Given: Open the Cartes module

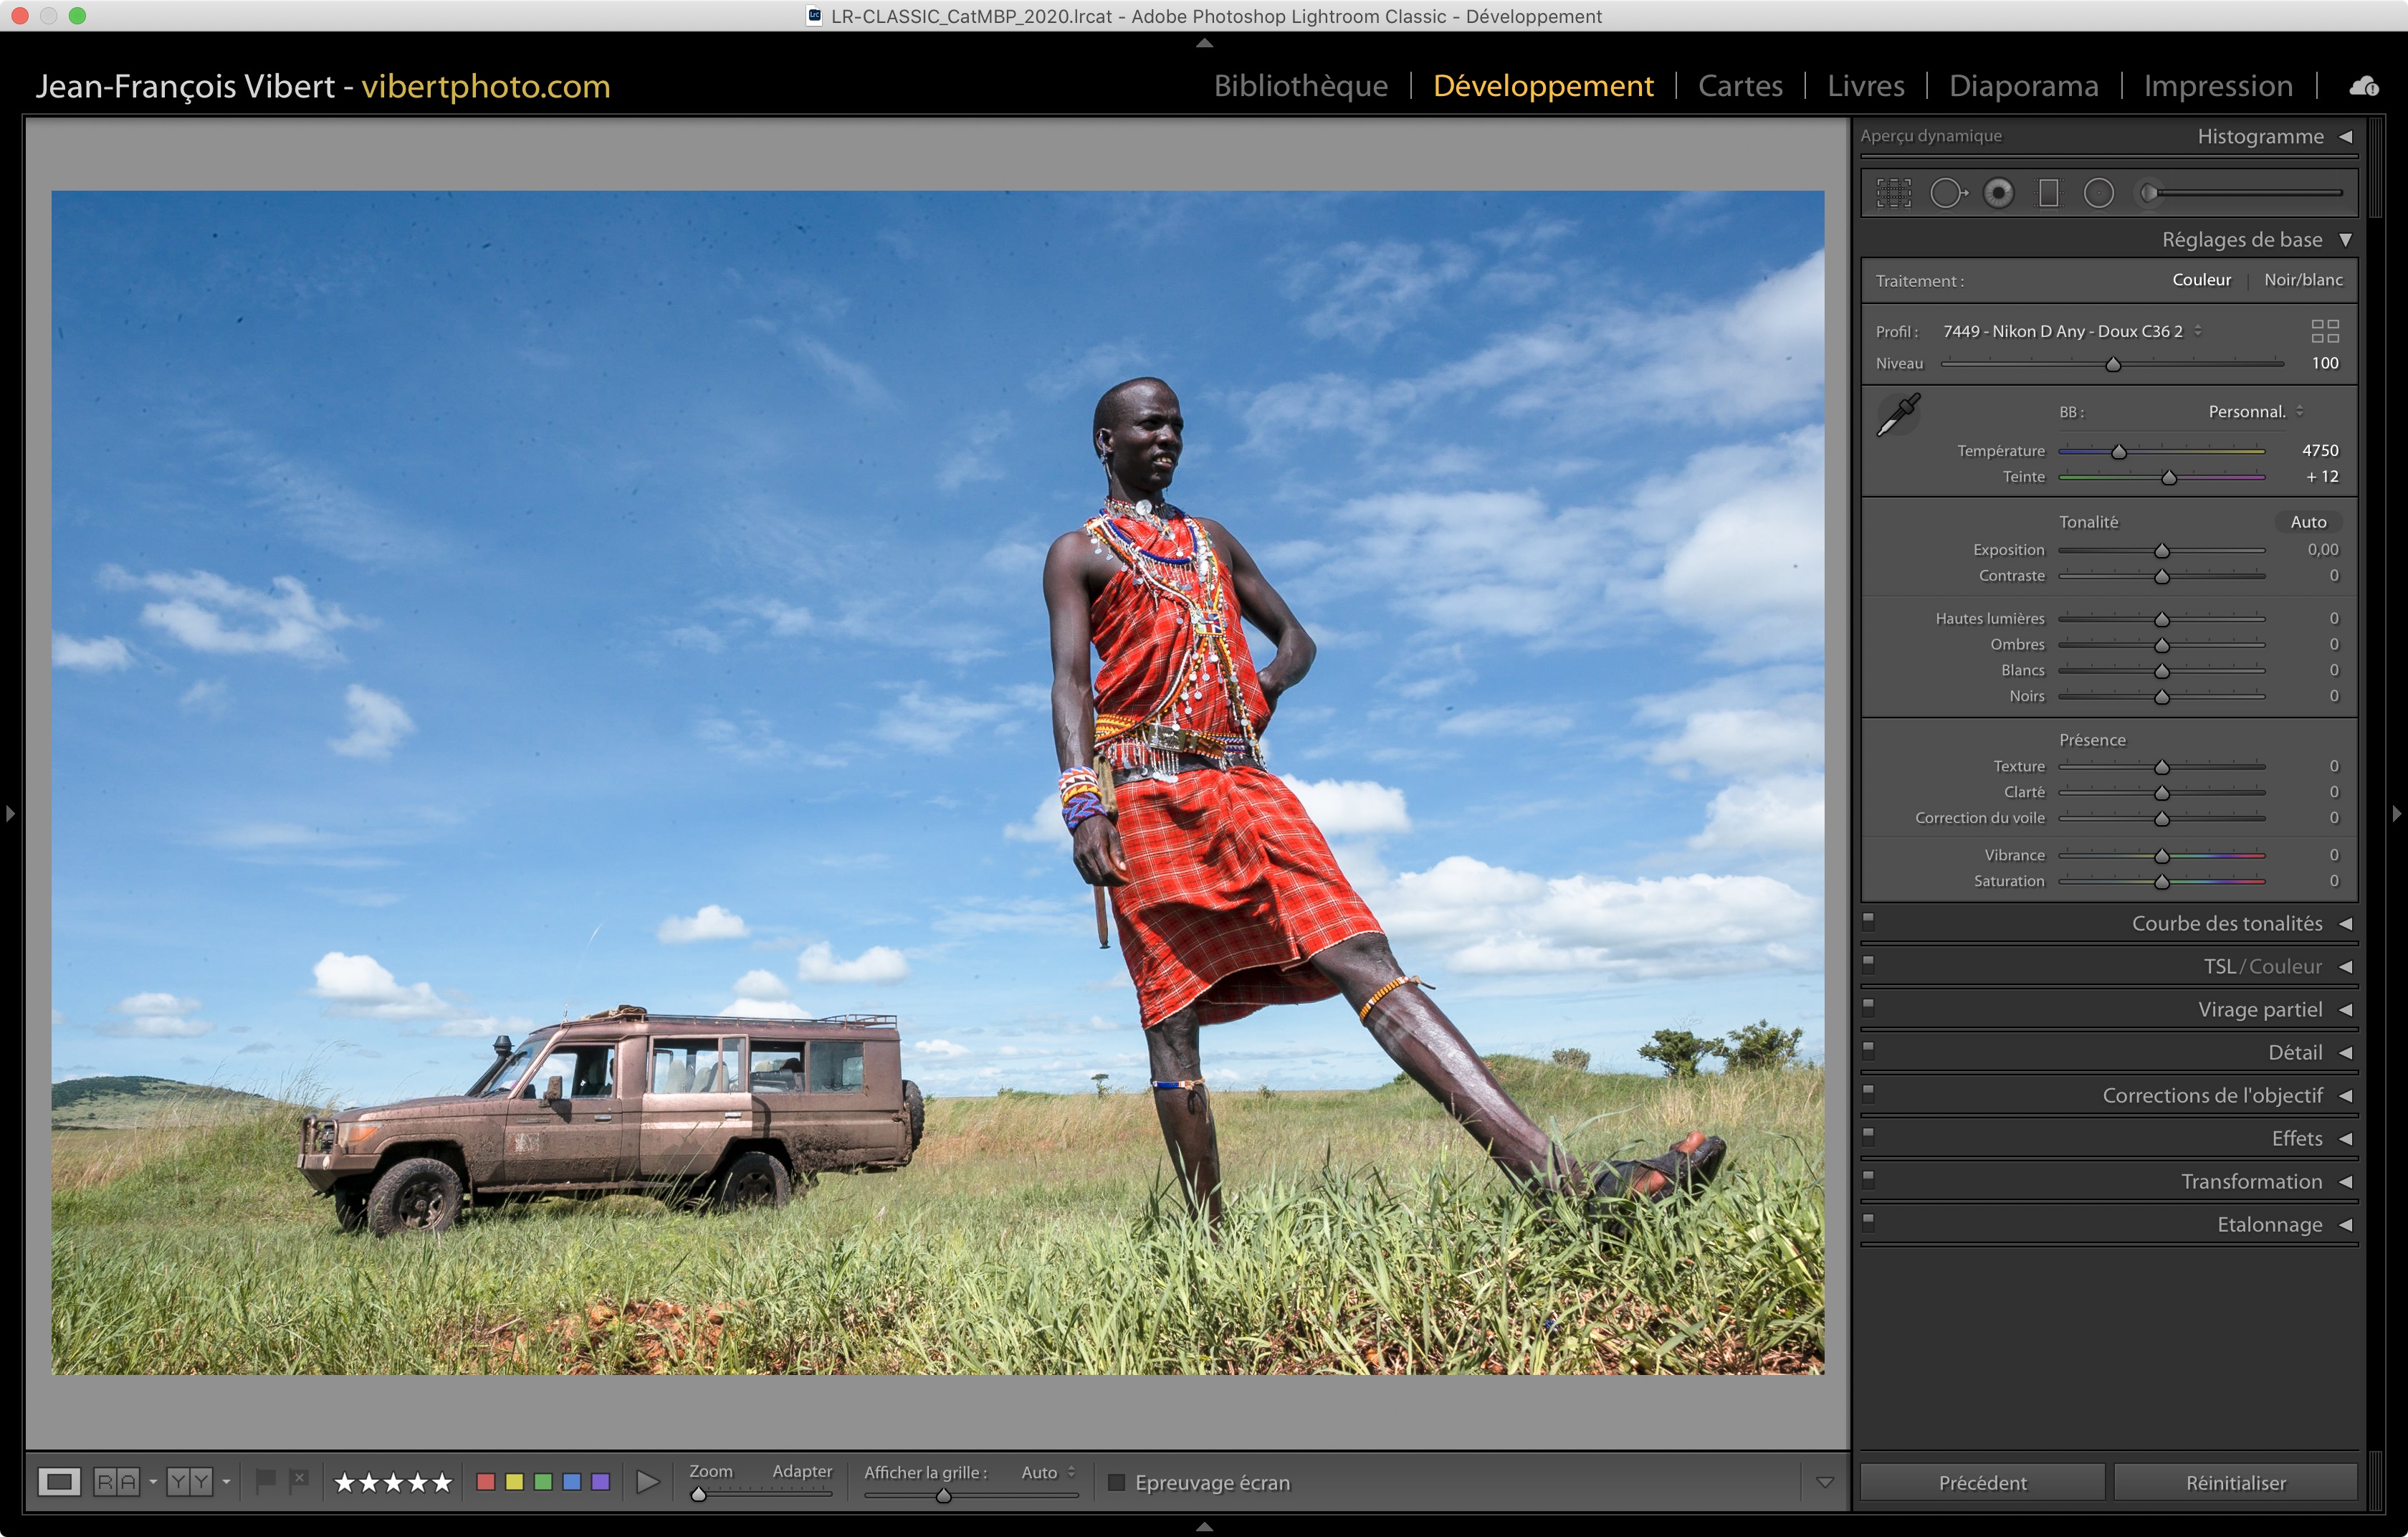Looking at the screenshot, I should (x=1740, y=86).
